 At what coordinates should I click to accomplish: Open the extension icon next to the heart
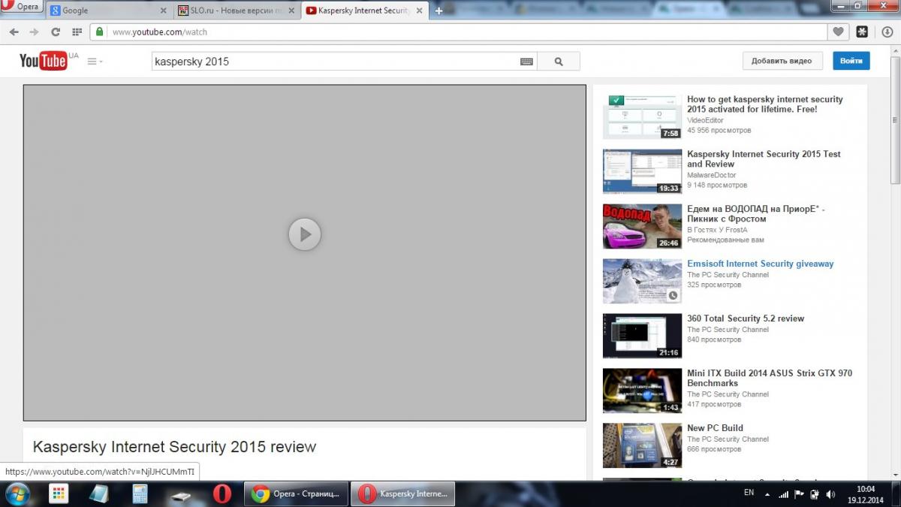pos(862,32)
